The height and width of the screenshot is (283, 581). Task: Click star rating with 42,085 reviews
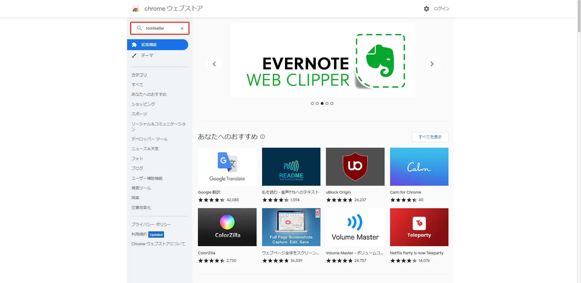212,200
